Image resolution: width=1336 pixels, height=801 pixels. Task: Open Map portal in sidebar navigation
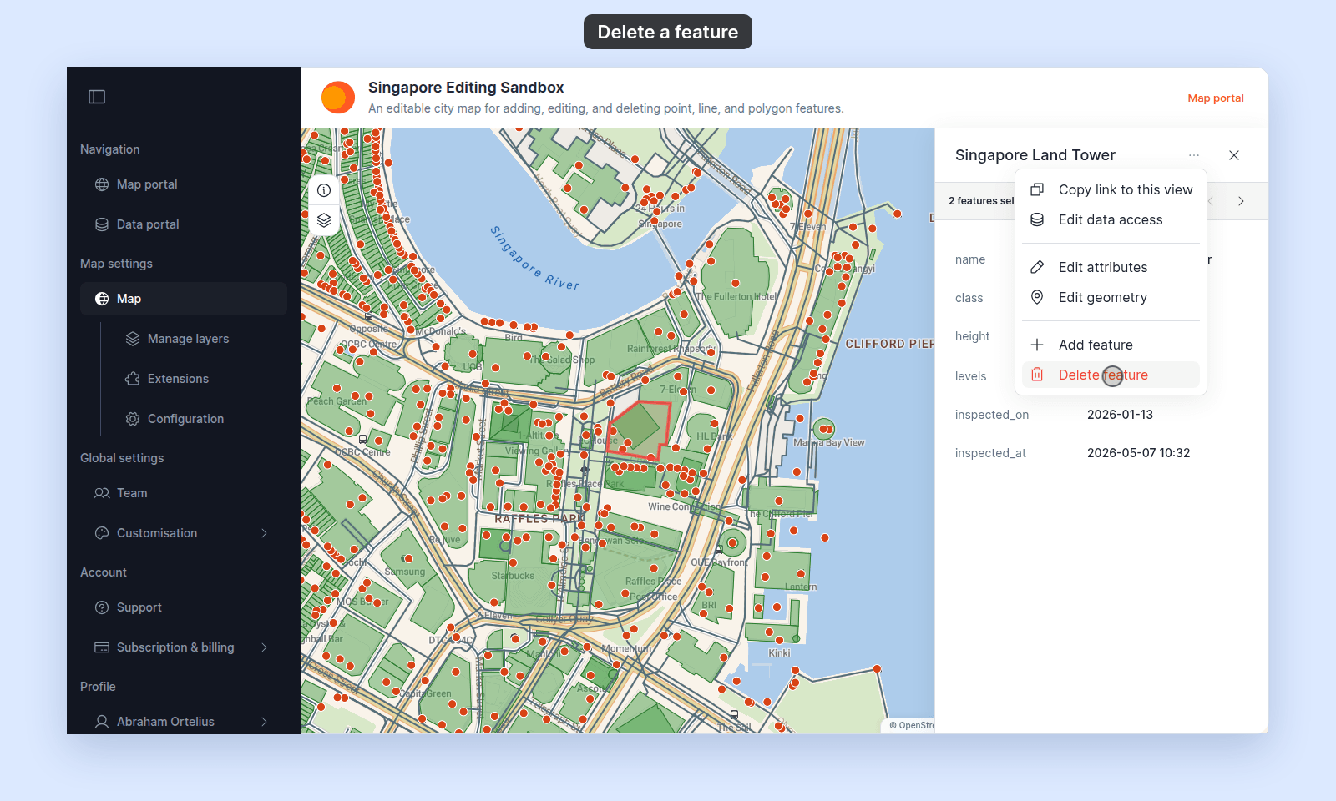(184, 184)
